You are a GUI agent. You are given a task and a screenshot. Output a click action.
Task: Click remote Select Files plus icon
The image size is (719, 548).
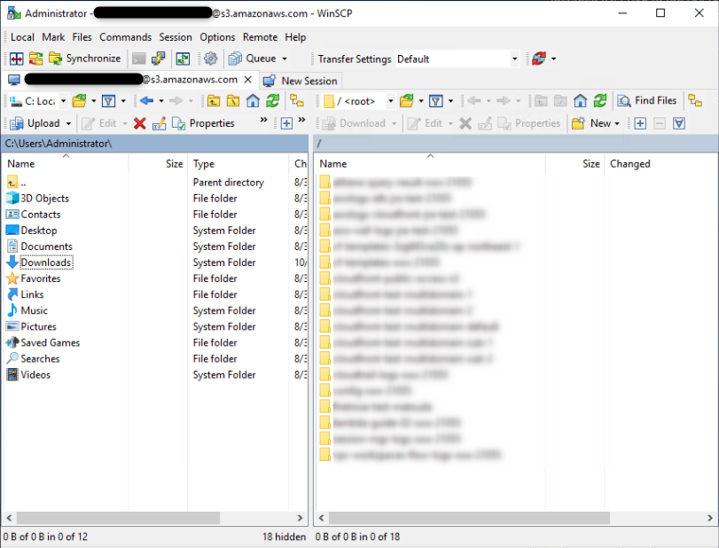(640, 123)
